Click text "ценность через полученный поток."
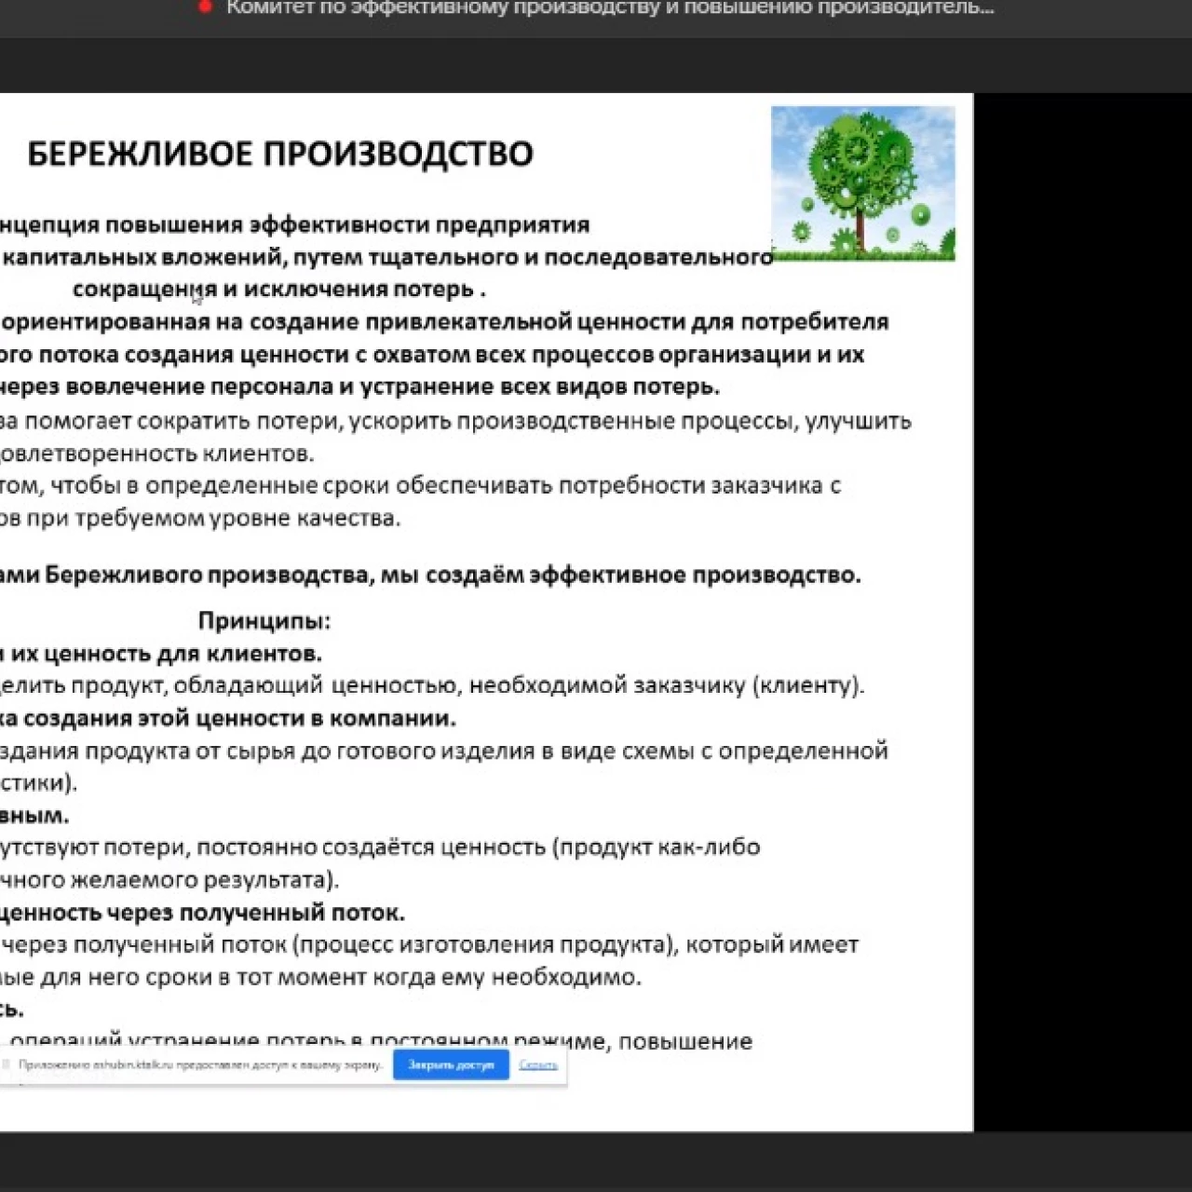The height and width of the screenshot is (1192, 1192). click(202, 913)
